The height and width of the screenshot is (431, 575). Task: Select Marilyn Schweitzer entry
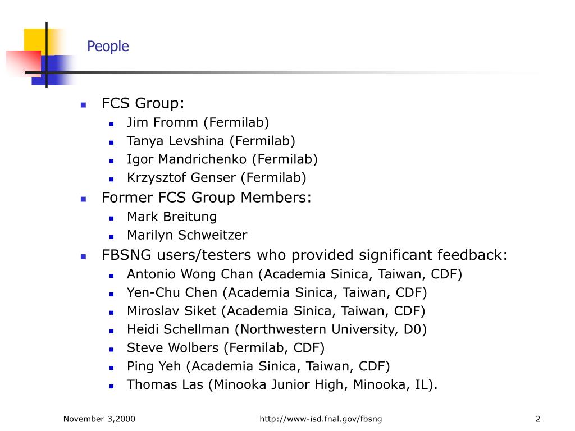click(x=187, y=235)
